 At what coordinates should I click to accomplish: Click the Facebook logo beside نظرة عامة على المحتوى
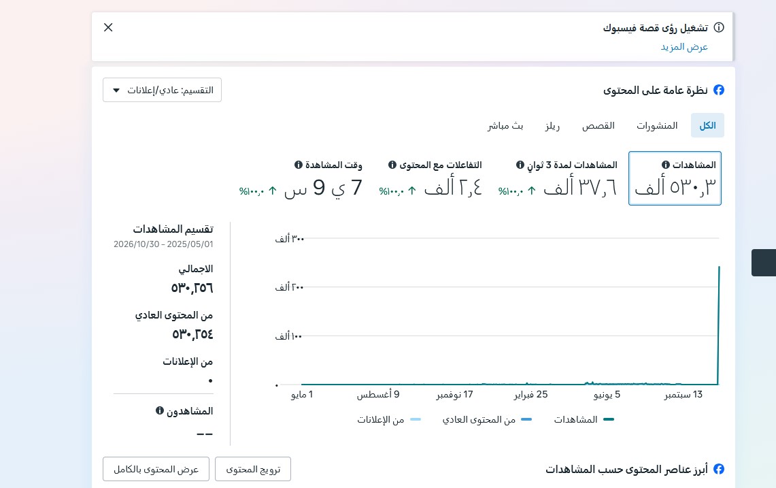click(x=719, y=90)
